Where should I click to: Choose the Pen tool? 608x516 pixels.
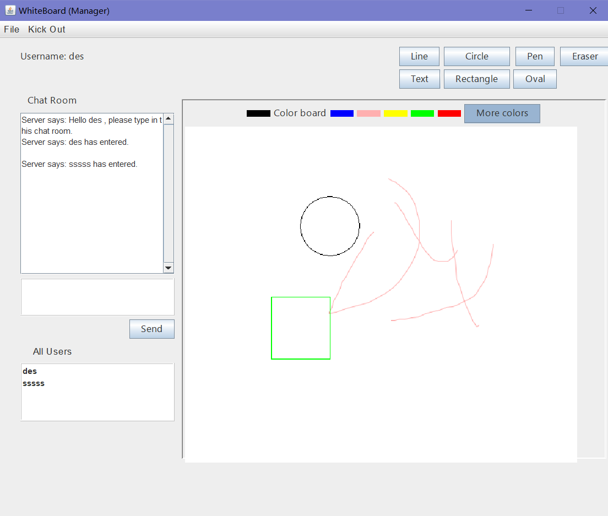pyautogui.click(x=535, y=57)
